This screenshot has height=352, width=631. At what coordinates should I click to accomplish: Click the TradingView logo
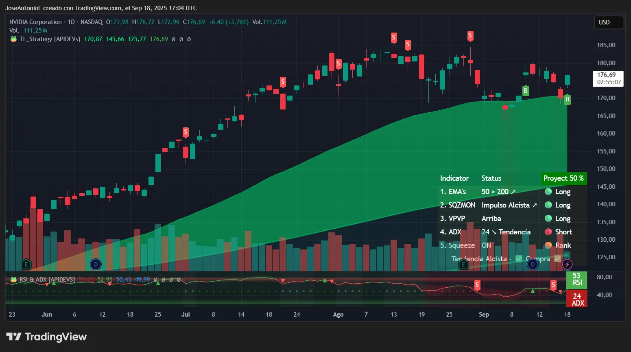pos(46,337)
